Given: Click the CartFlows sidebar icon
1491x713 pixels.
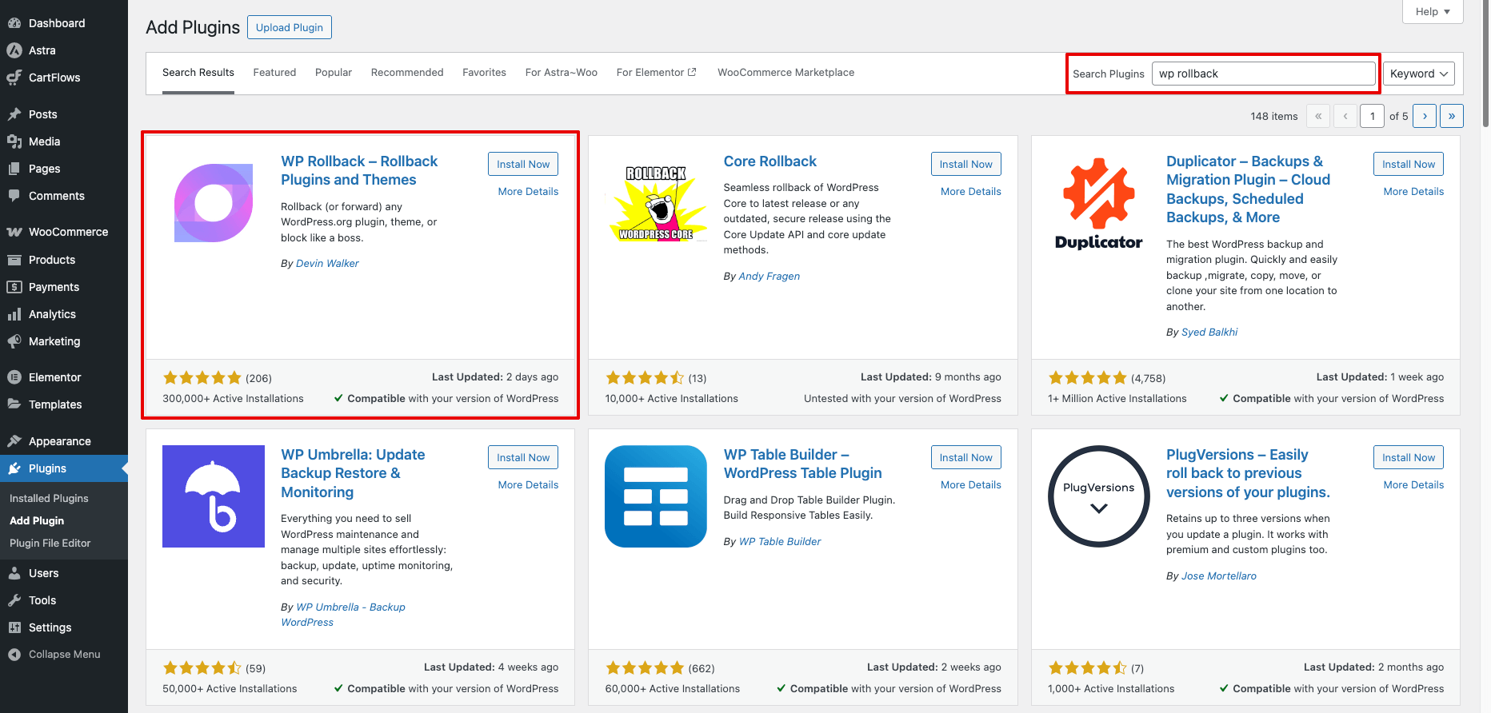Looking at the screenshot, I should click(14, 78).
